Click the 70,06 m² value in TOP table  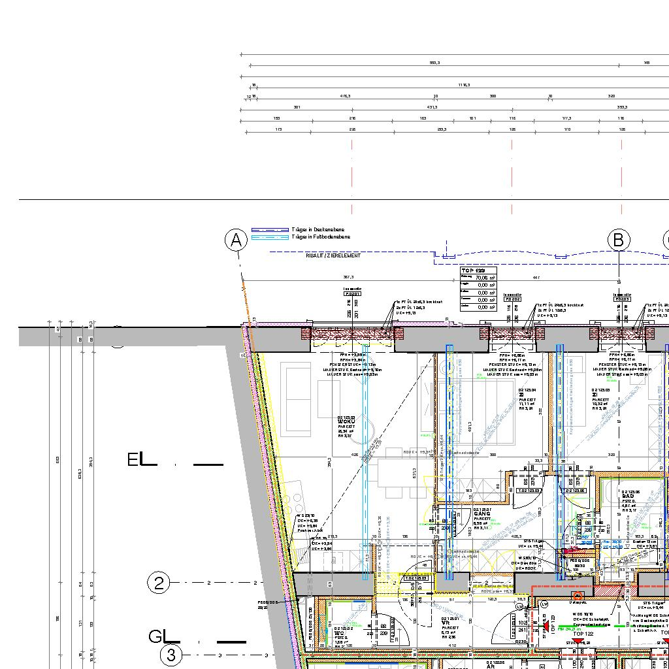[485, 278]
